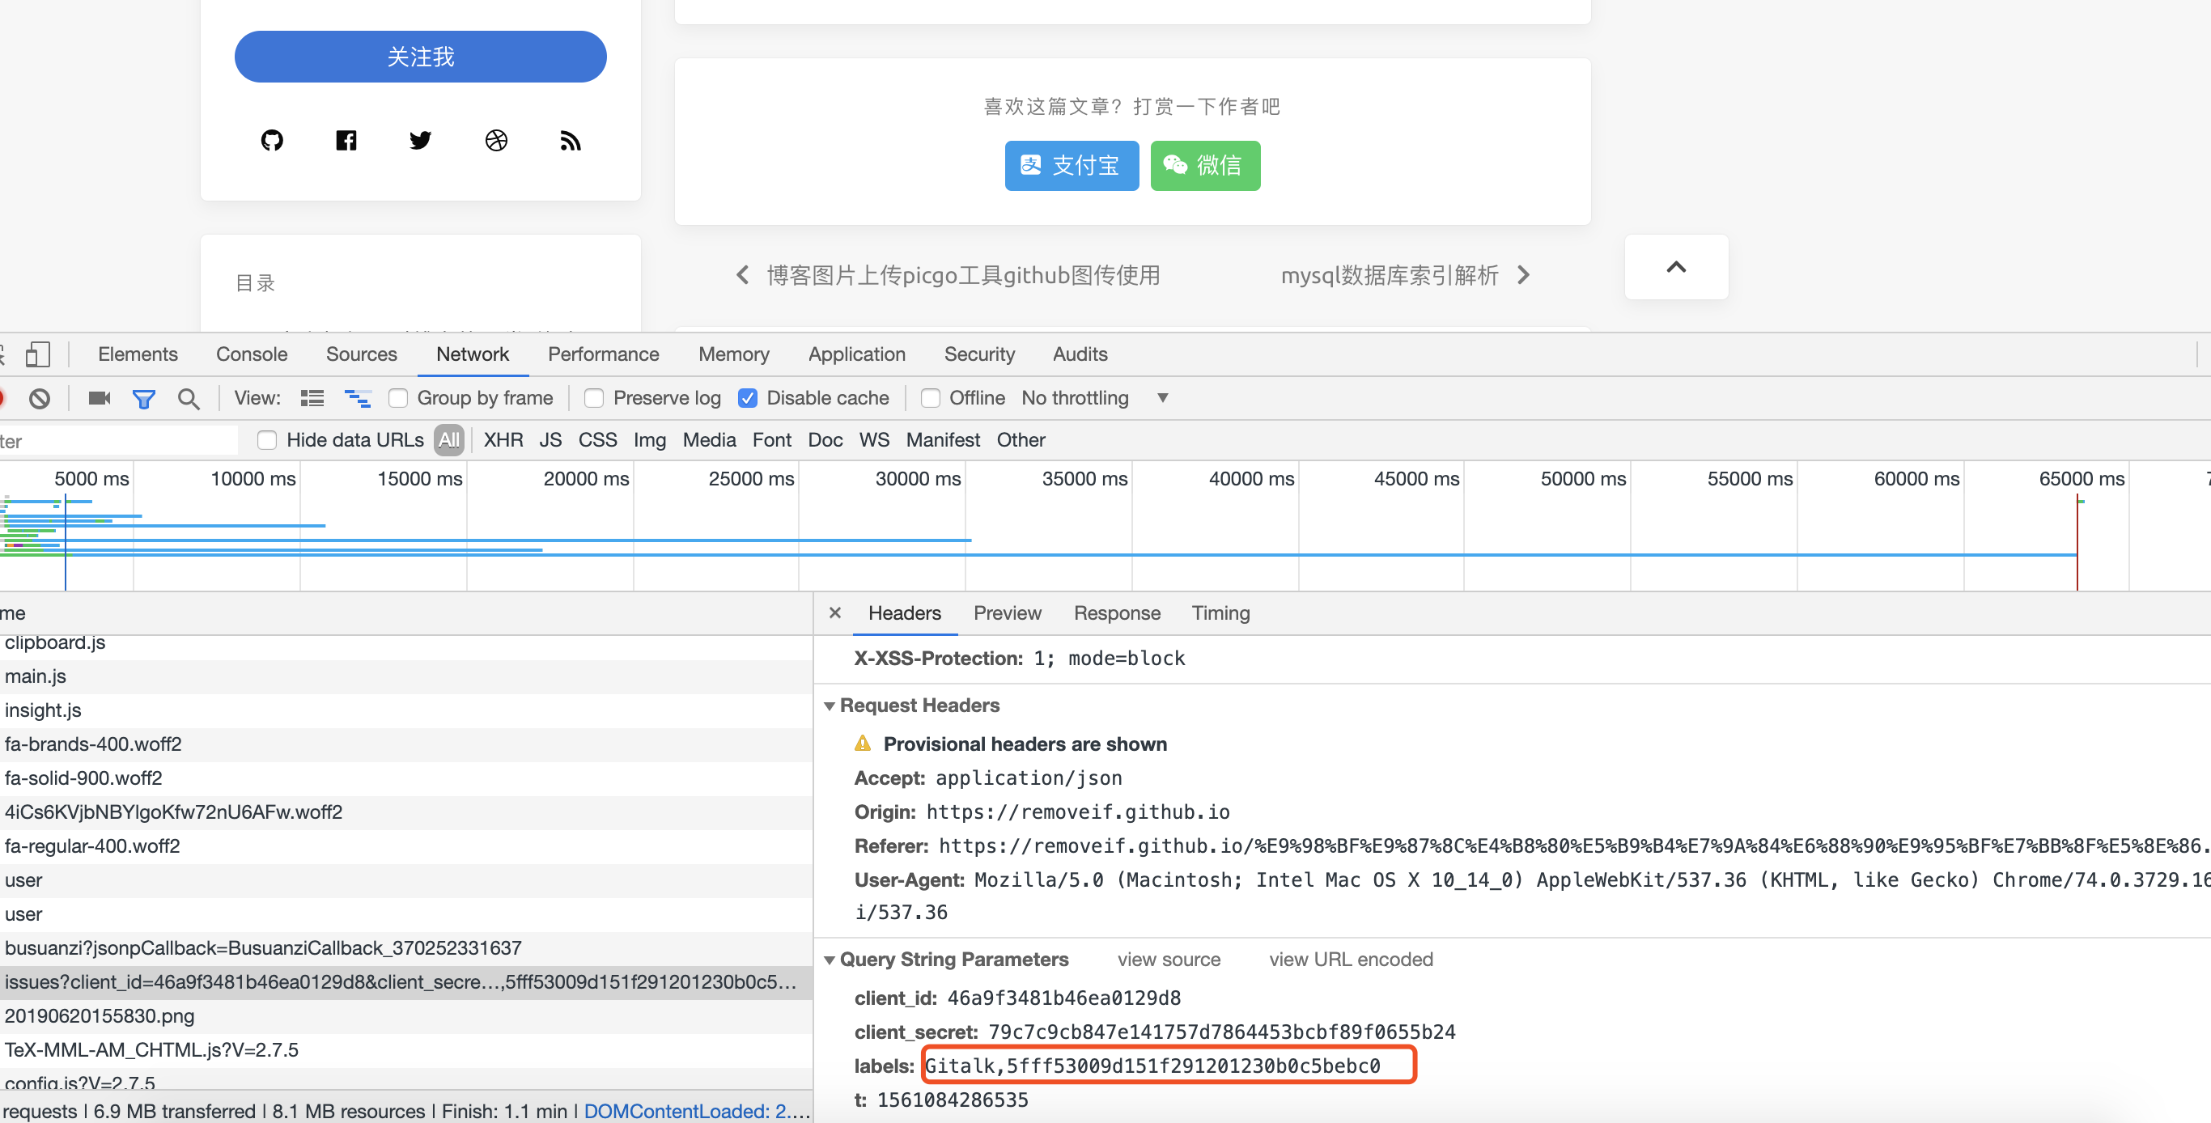This screenshot has width=2211, height=1123.
Task: Check the Hide data URLs checkbox
Action: (267, 440)
